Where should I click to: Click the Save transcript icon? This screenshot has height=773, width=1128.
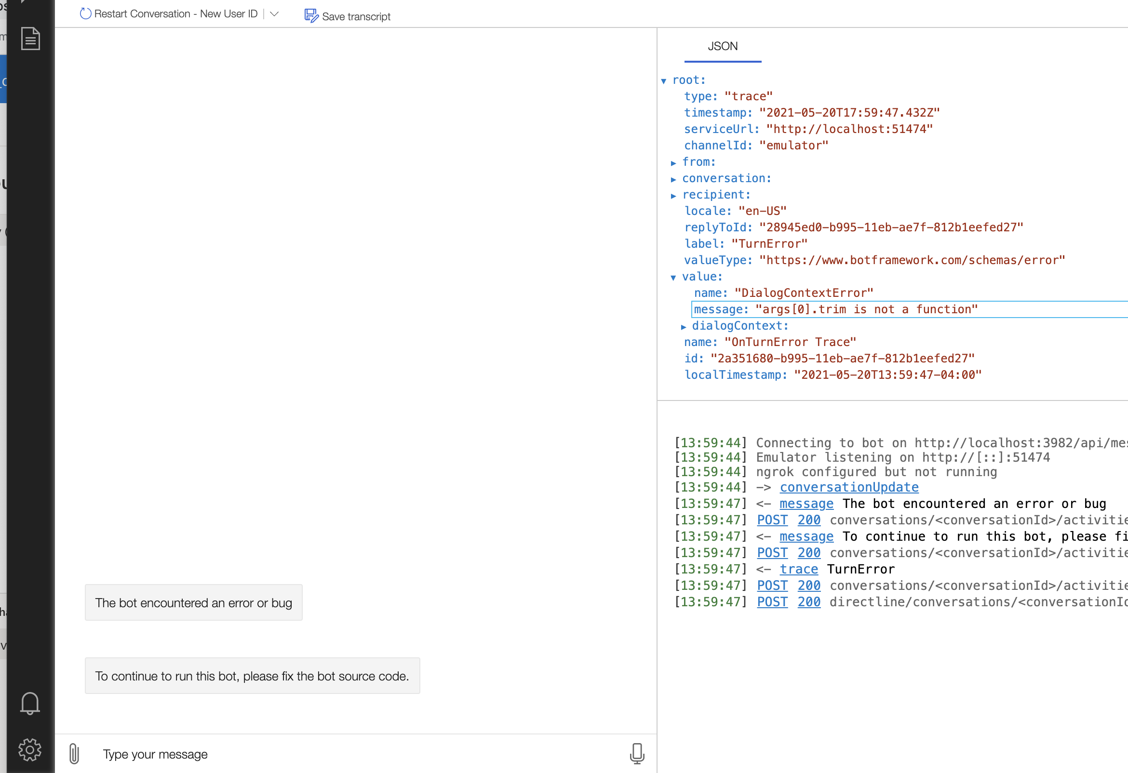[311, 16]
